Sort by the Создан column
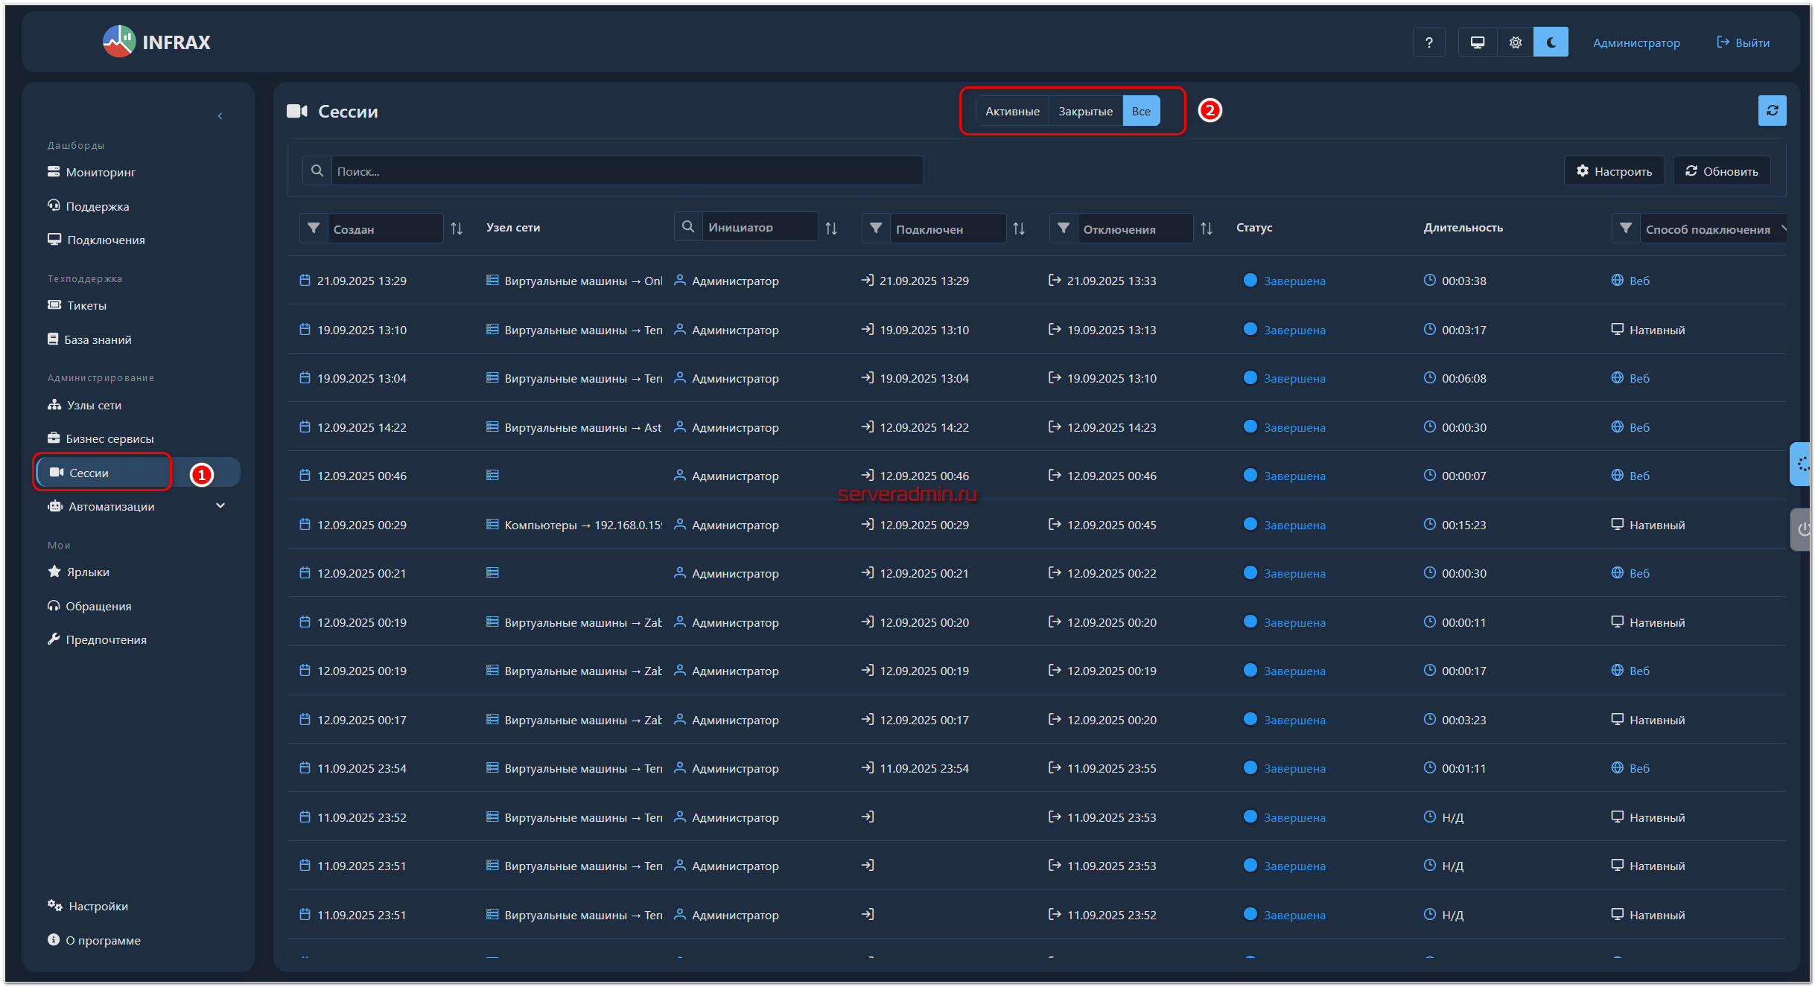The height and width of the screenshot is (987, 1815). click(x=457, y=229)
